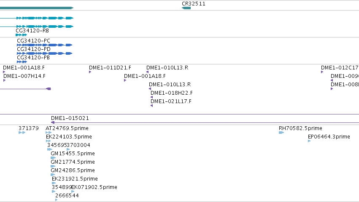Select the DME1-011D21.F marker

(90, 72)
